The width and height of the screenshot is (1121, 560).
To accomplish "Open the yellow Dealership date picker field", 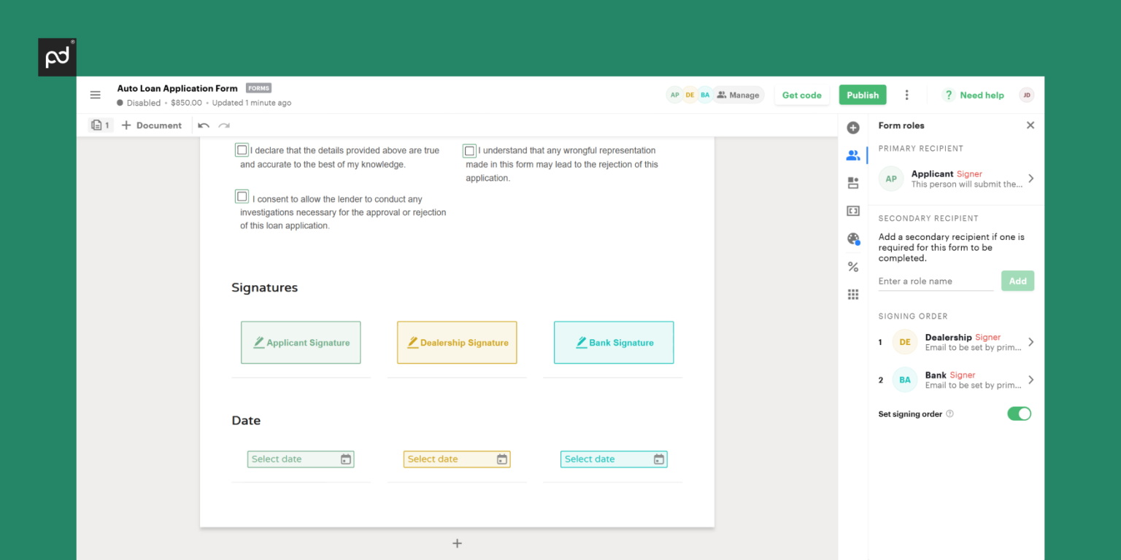I will coord(456,459).
